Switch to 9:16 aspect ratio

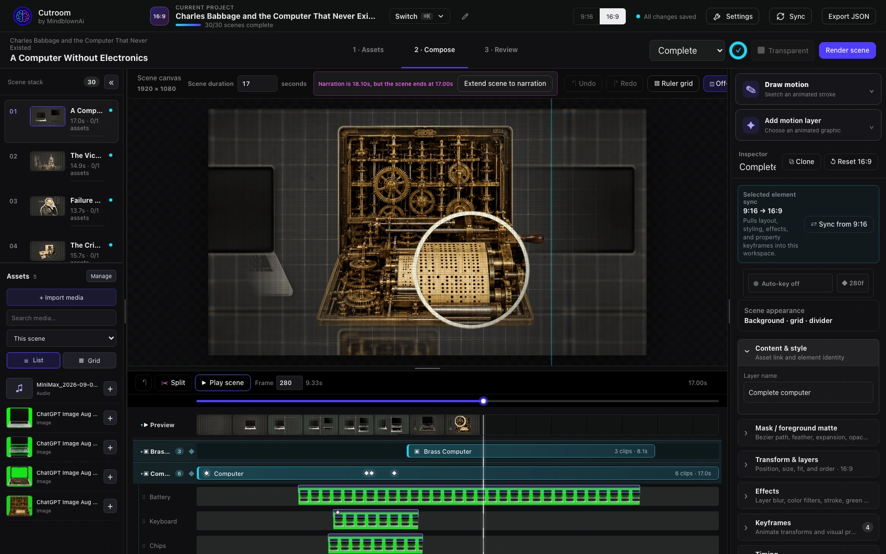coord(586,17)
